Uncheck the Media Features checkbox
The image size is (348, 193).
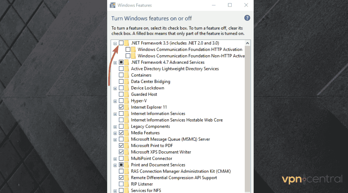point(121,133)
